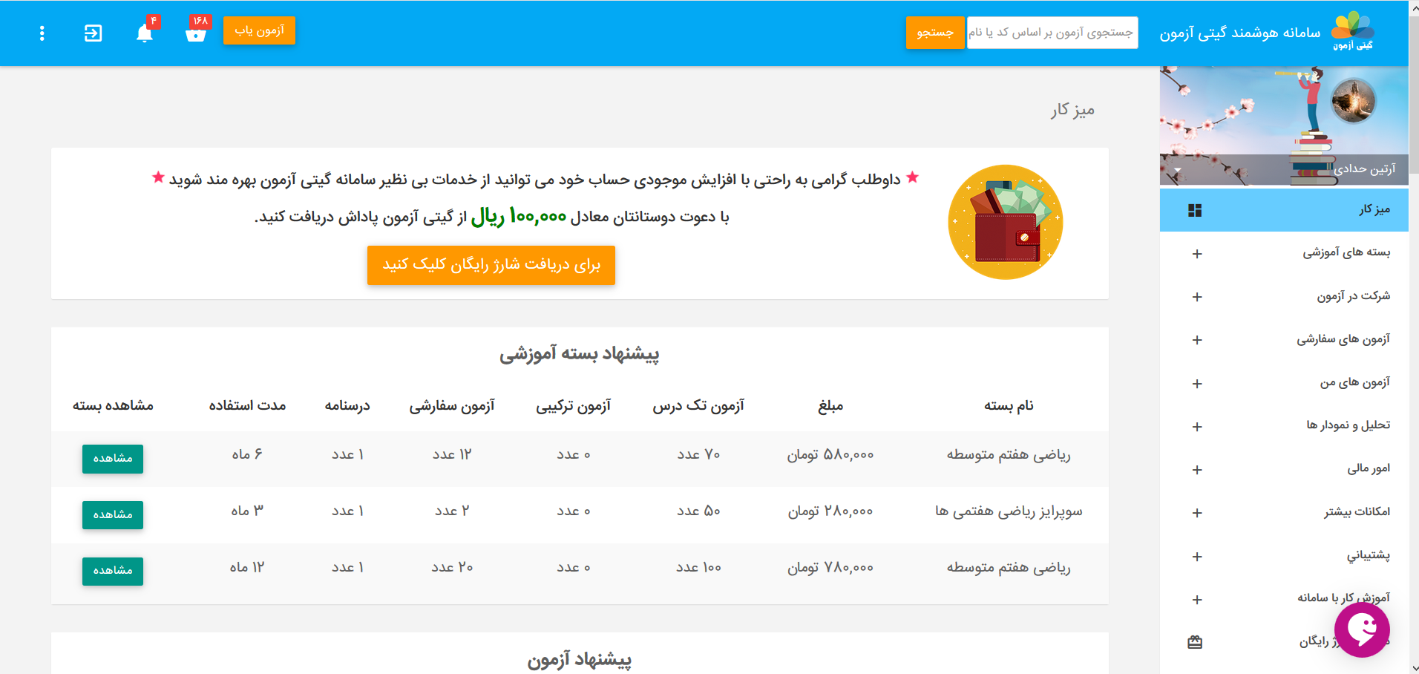The image size is (1419, 674).
Task: Open the shopping basket icon
Action: 196,33
